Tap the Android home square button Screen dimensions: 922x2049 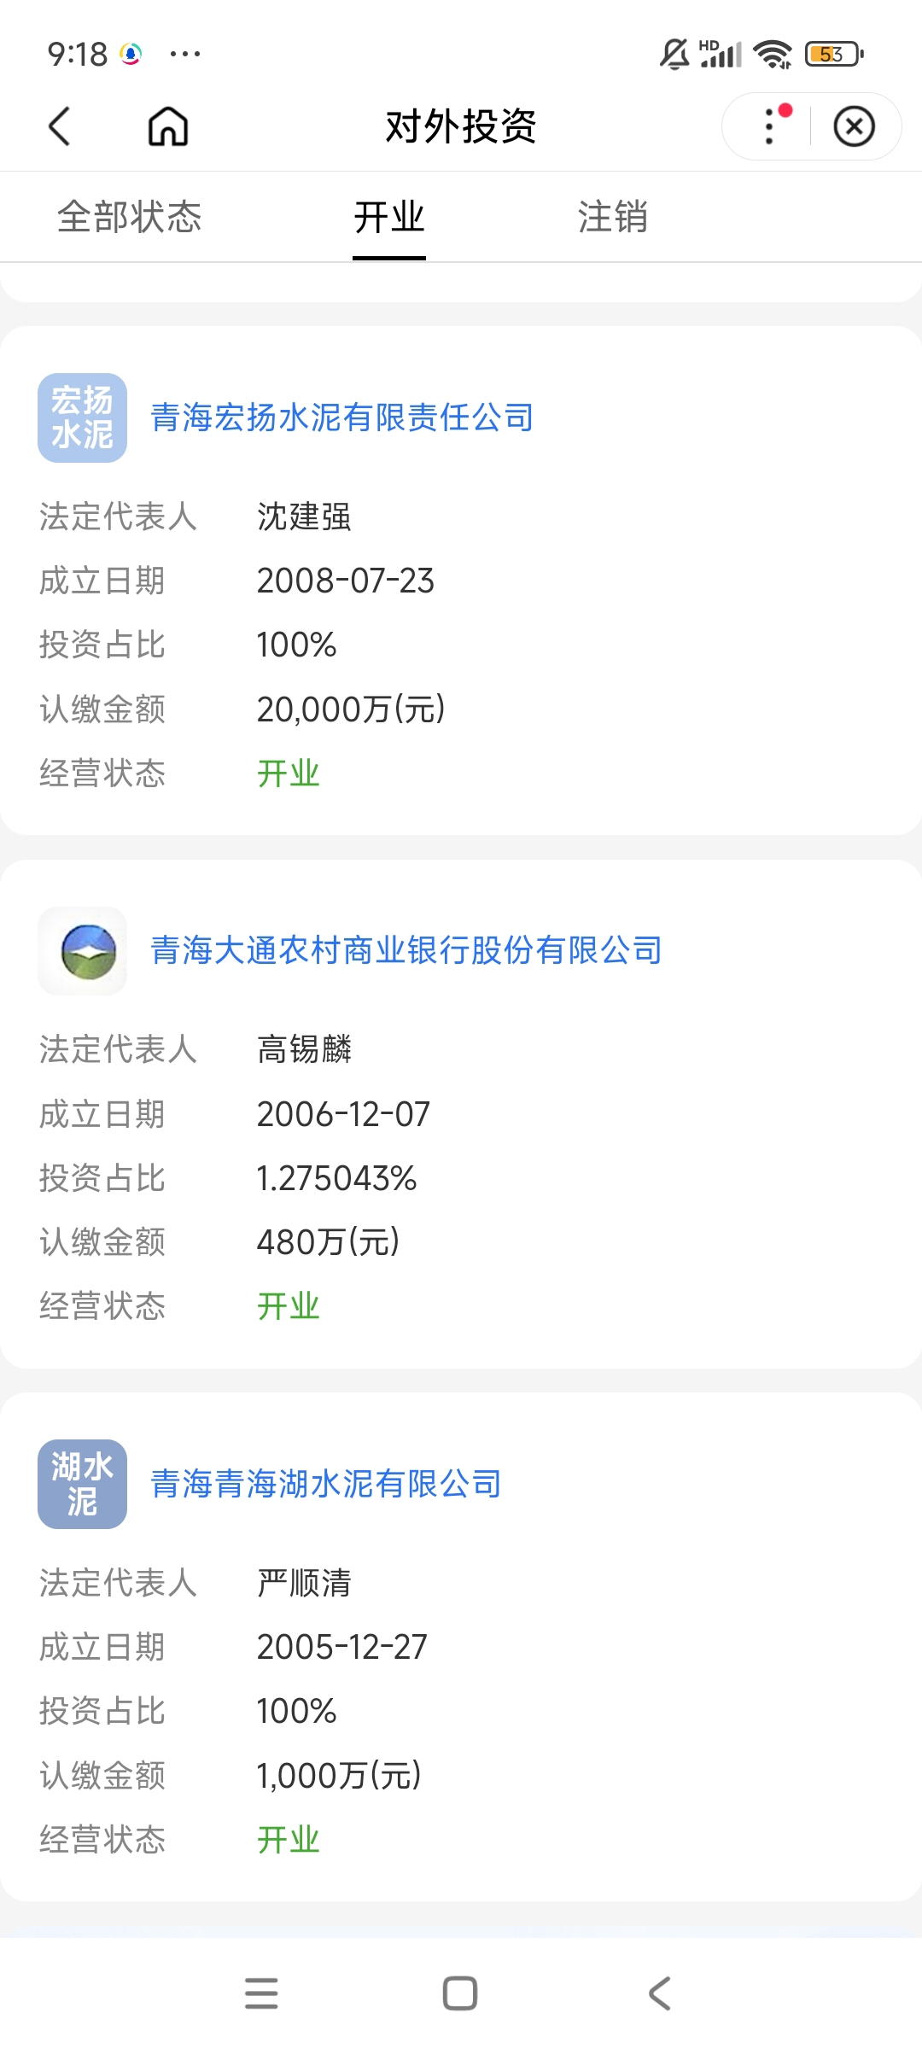tap(460, 1994)
